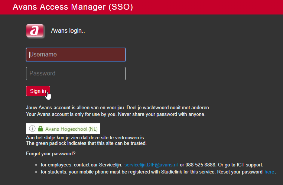Follow the 'here' password reset link
Image resolution: width=283 pixels, height=185 pixels.
pyautogui.click(x=269, y=172)
